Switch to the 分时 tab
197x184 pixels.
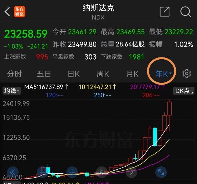click(x=14, y=74)
